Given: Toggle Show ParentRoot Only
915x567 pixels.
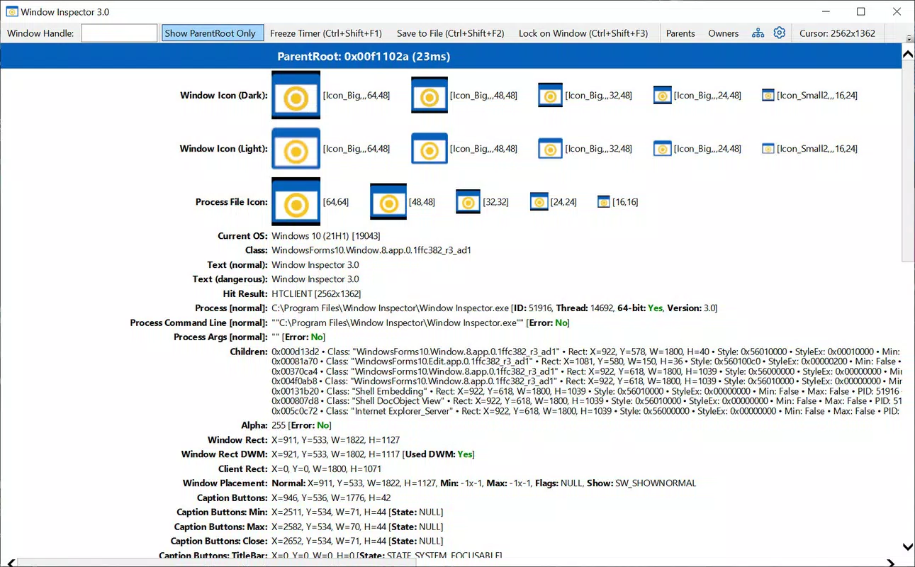Looking at the screenshot, I should click(213, 33).
